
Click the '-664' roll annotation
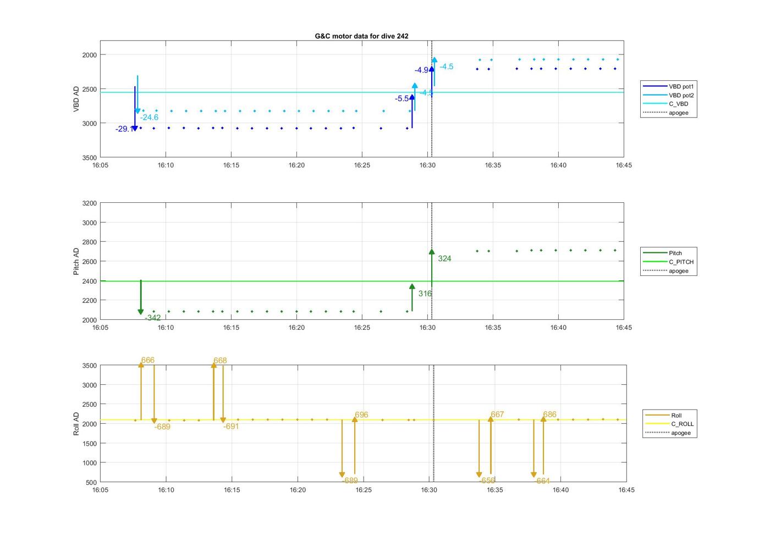[542, 480]
